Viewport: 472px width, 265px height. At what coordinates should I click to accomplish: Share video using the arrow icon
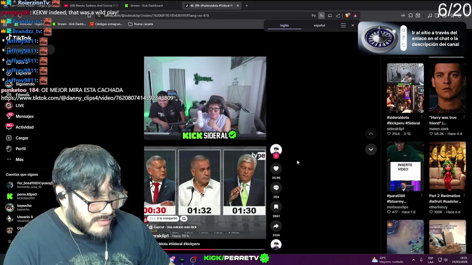tap(276, 226)
